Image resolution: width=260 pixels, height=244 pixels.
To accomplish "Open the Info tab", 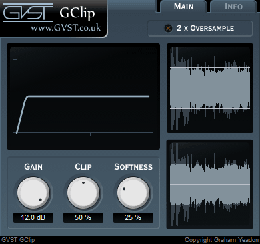I will click(233, 7).
